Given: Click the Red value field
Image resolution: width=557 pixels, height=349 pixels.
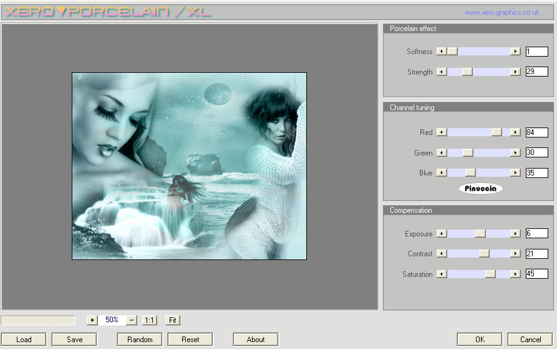Looking at the screenshot, I should click(537, 132).
